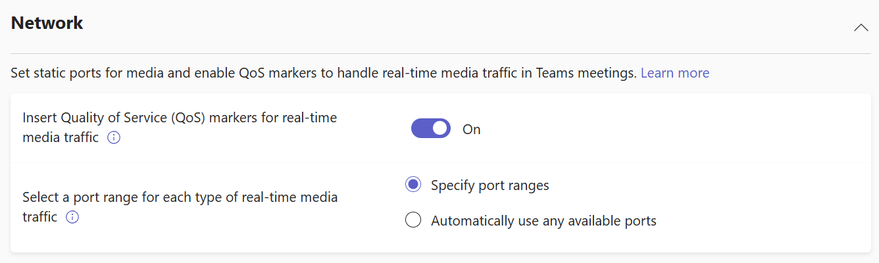Click the Network section heading
Viewport: 879px width, 263px height.
coord(47,24)
